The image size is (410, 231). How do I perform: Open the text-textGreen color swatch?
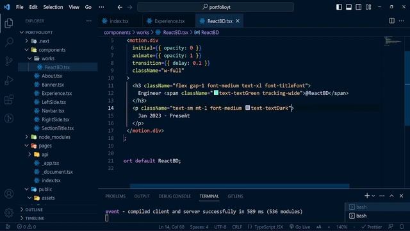point(216,92)
